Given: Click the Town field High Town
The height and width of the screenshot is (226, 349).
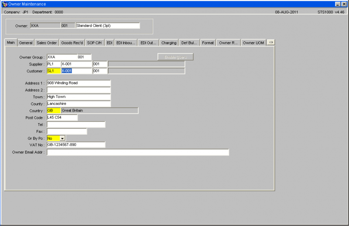Looking at the screenshot, I should pyautogui.click(x=79, y=97).
